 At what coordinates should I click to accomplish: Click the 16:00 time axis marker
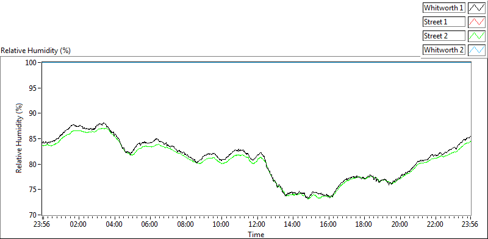(328, 224)
